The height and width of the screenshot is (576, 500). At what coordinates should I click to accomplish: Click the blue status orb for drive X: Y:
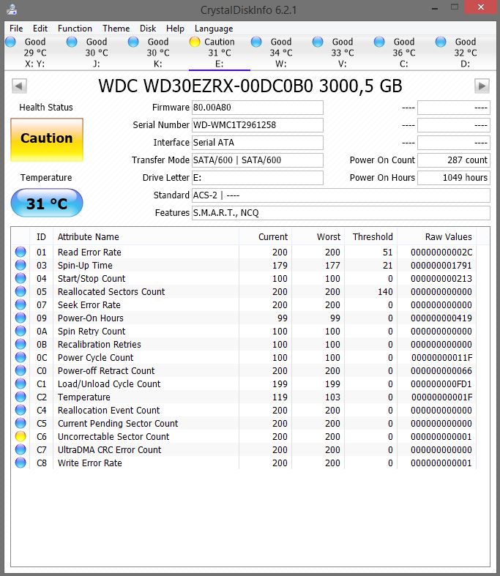(11, 42)
